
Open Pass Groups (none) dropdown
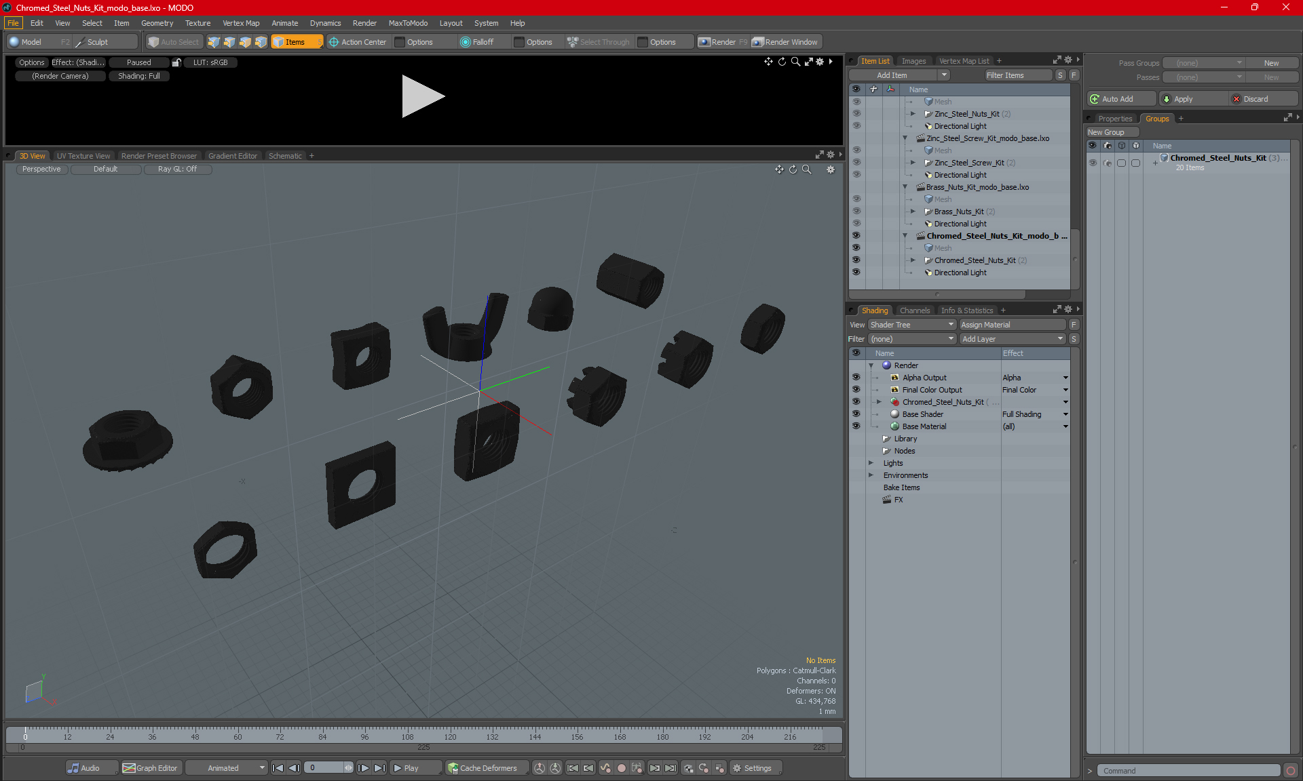pos(1204,63)
